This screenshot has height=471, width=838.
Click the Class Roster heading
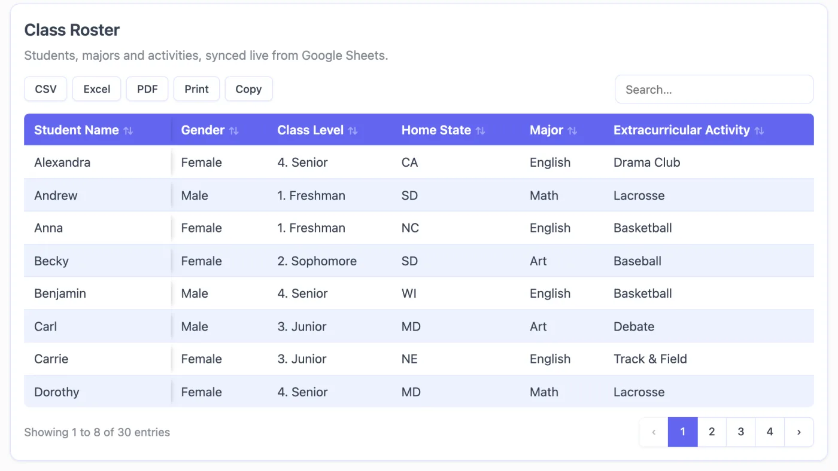[x=72, y=30]
